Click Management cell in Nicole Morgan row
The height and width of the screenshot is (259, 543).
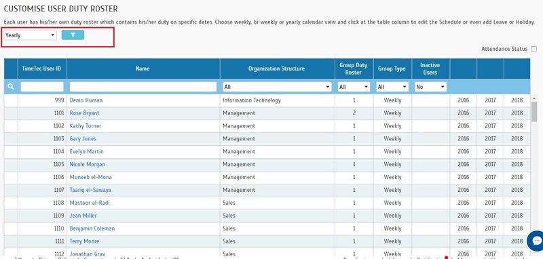click(239, 164)
